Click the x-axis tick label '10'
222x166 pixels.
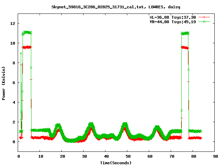point(41,156)
